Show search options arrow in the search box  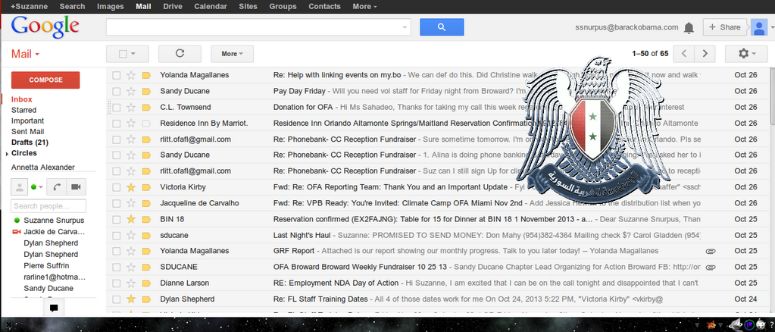405,27
